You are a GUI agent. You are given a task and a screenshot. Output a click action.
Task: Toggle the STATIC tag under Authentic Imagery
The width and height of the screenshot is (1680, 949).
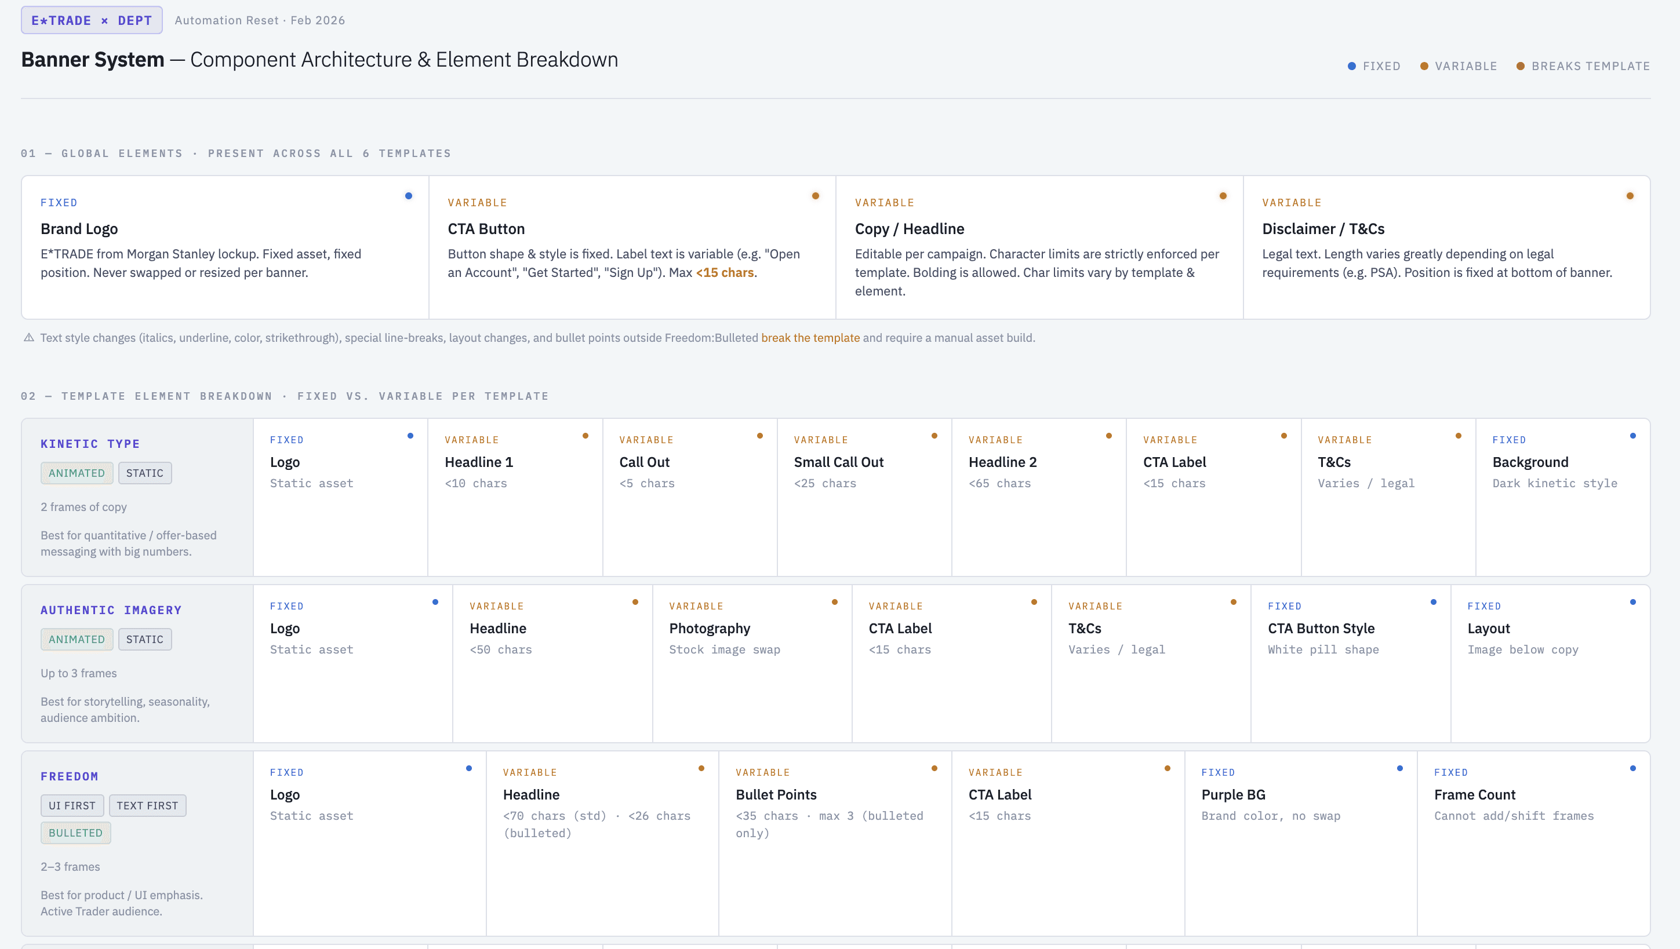point(145,640)
